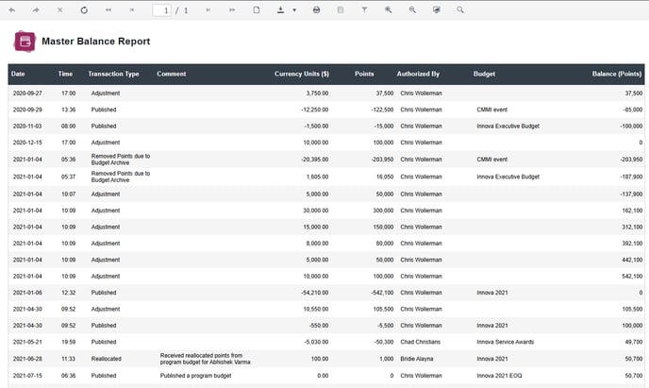Click the -187,900 balance value

[x=631, y=177]
